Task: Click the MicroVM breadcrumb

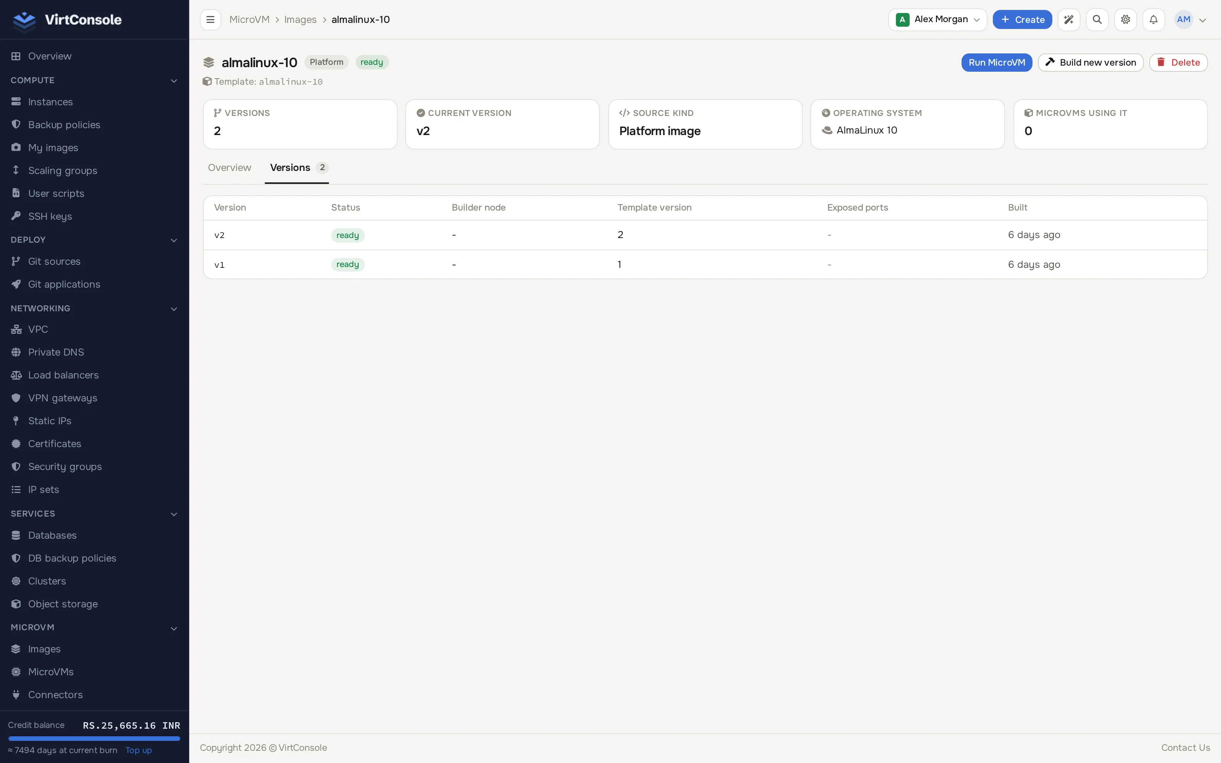Action: [249, 20]
